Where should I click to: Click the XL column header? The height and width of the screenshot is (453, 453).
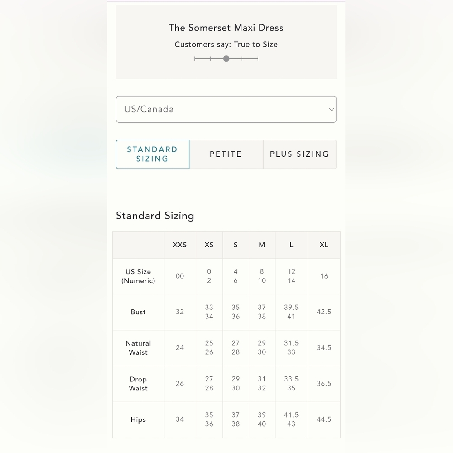[x=324, y=245]
